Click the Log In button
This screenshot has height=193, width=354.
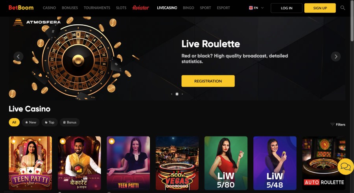pyautogui.click(x=286, y=8)
